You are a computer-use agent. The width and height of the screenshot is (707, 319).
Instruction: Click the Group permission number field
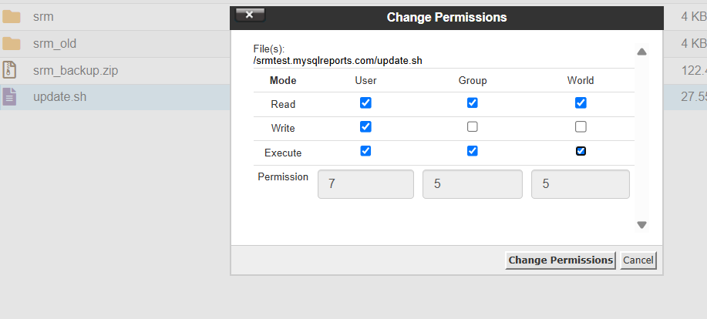click(x=473, y=184)
